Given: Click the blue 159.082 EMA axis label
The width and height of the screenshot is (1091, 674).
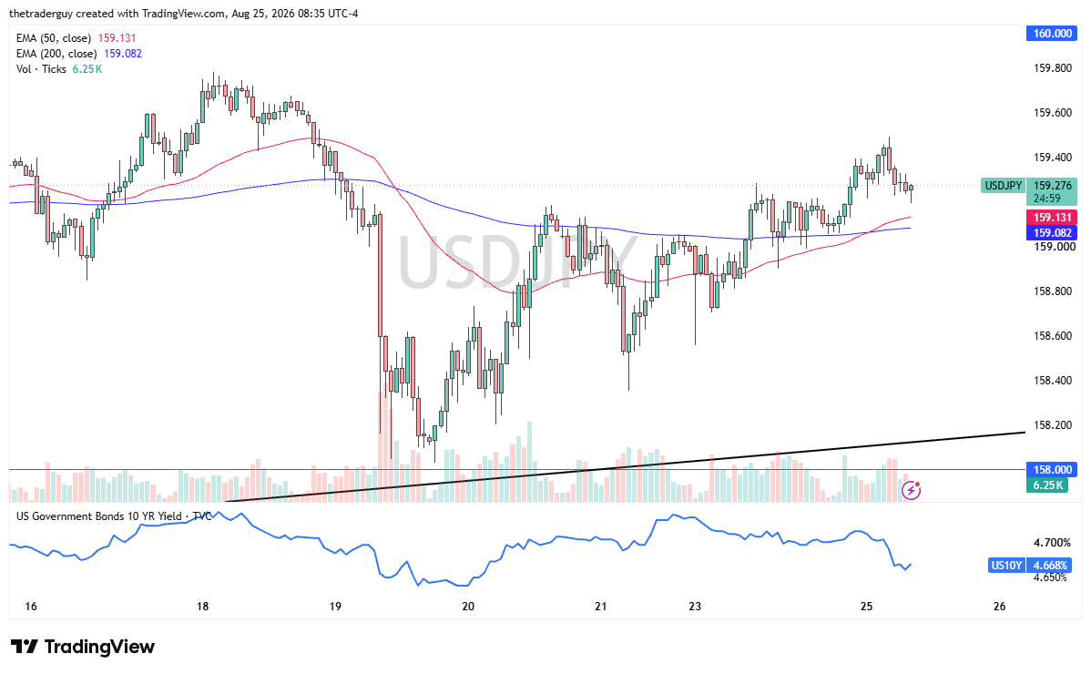Looking at the screenshot, I should point(1052,233).
